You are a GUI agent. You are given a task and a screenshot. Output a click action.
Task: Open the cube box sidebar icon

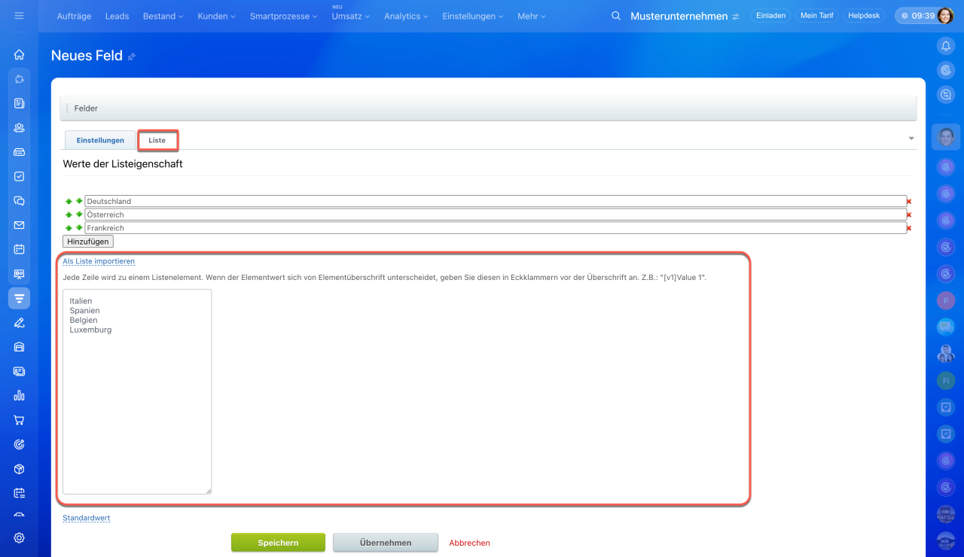[20, 469]
